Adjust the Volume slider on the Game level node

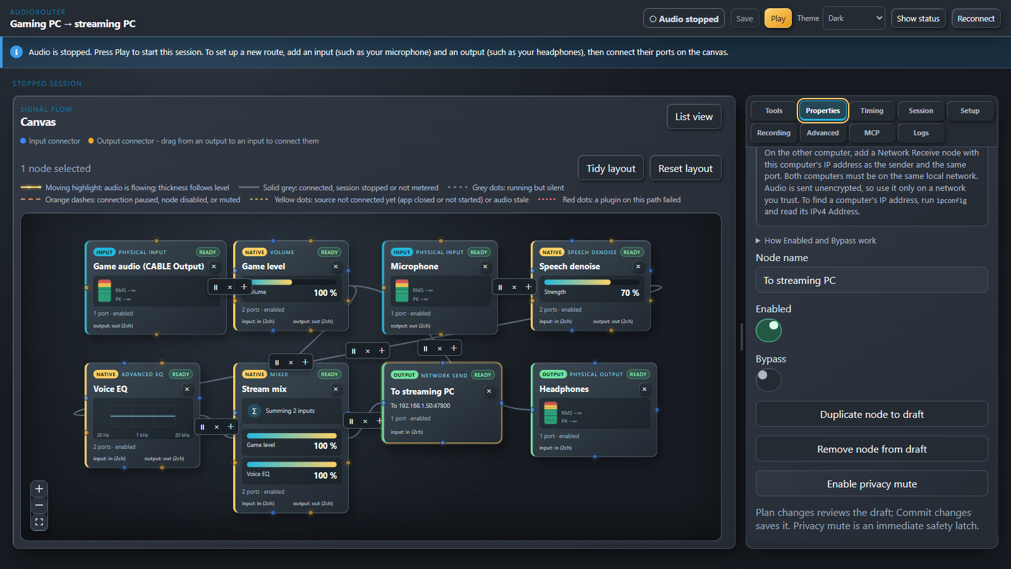(x=291, y=282)
